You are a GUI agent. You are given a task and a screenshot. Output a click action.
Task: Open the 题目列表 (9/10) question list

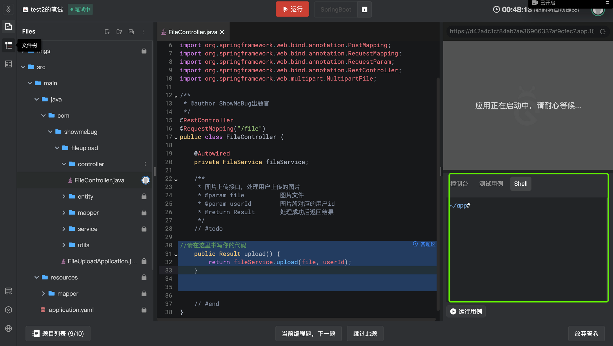[58, 333]
